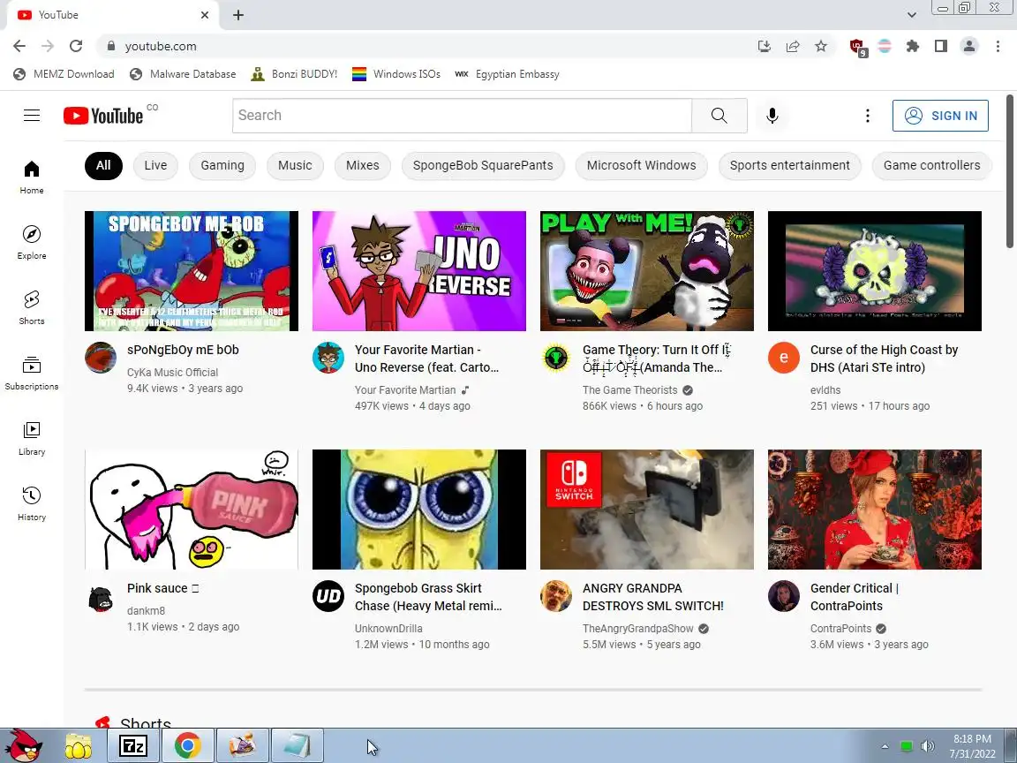Open Game Theory Play With Me thumbnail
The width and height of the screenshot is (1017, 763).
[646, 270]
